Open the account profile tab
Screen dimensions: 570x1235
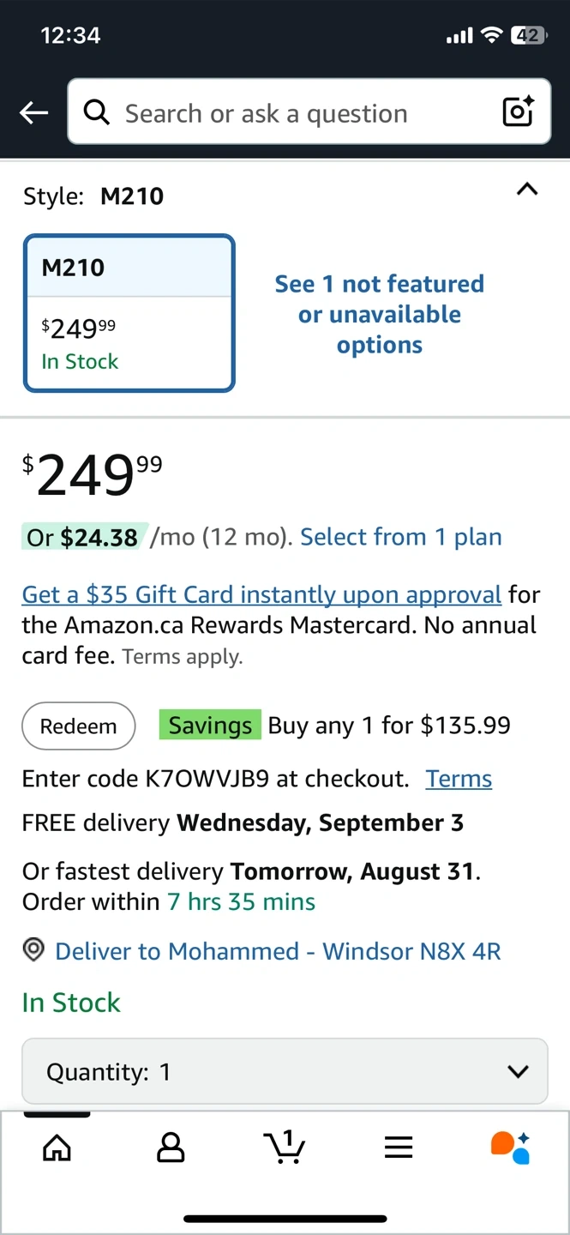click(171, 1147)
